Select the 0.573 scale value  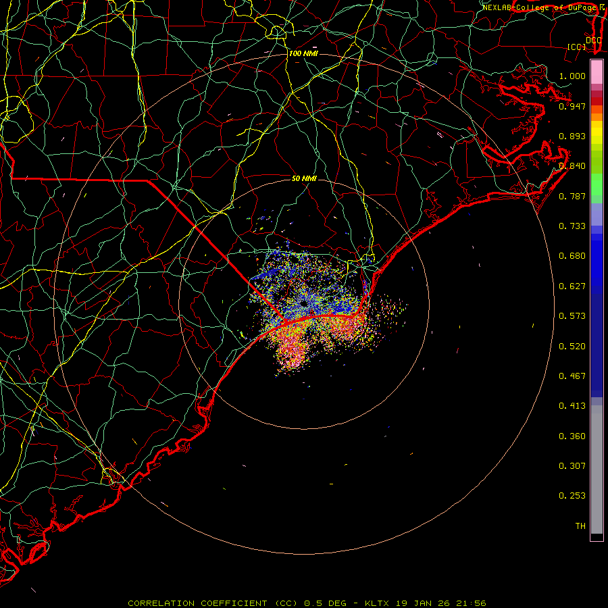tap(572, 316)
